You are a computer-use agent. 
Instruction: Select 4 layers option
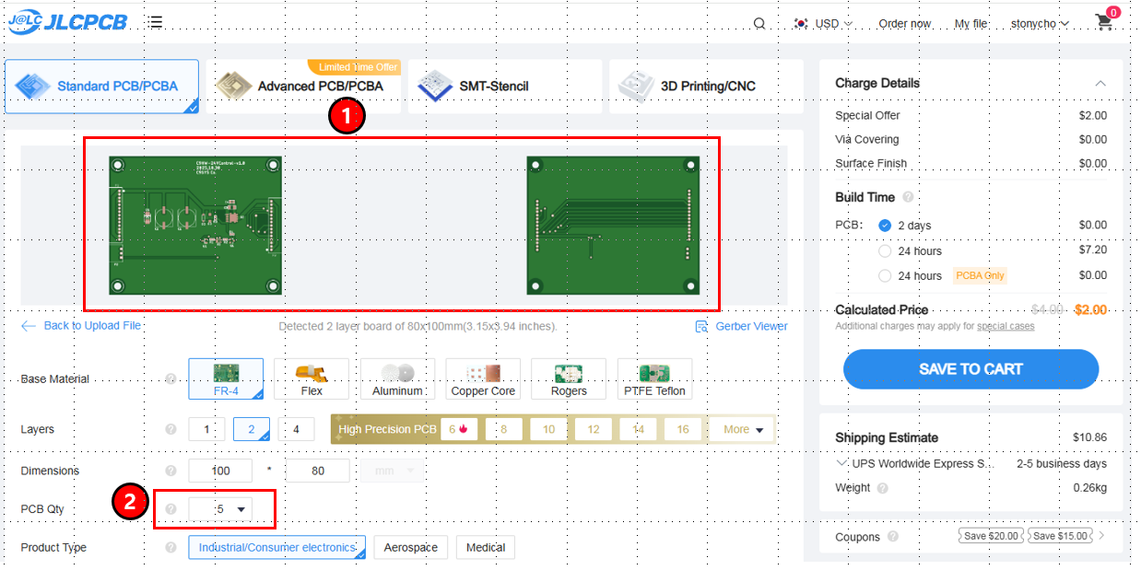(296, 429)
